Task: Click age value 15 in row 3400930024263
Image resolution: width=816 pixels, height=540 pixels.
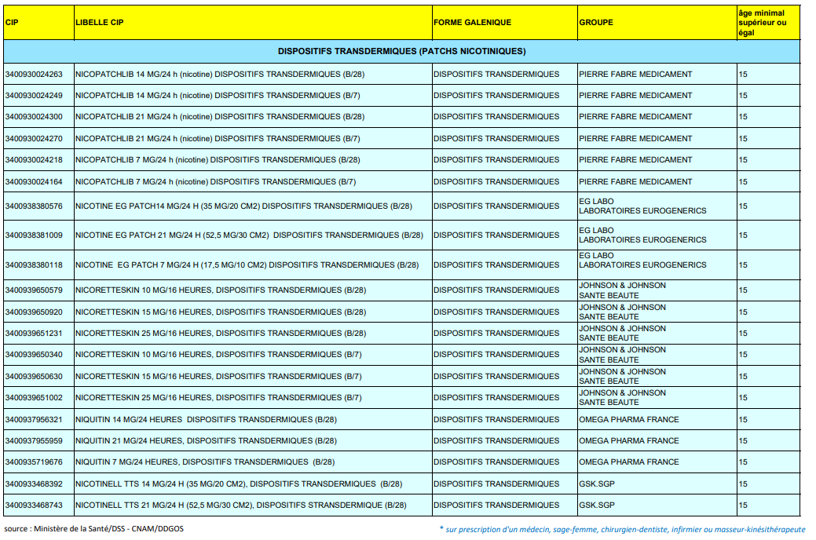Action: 743,75
